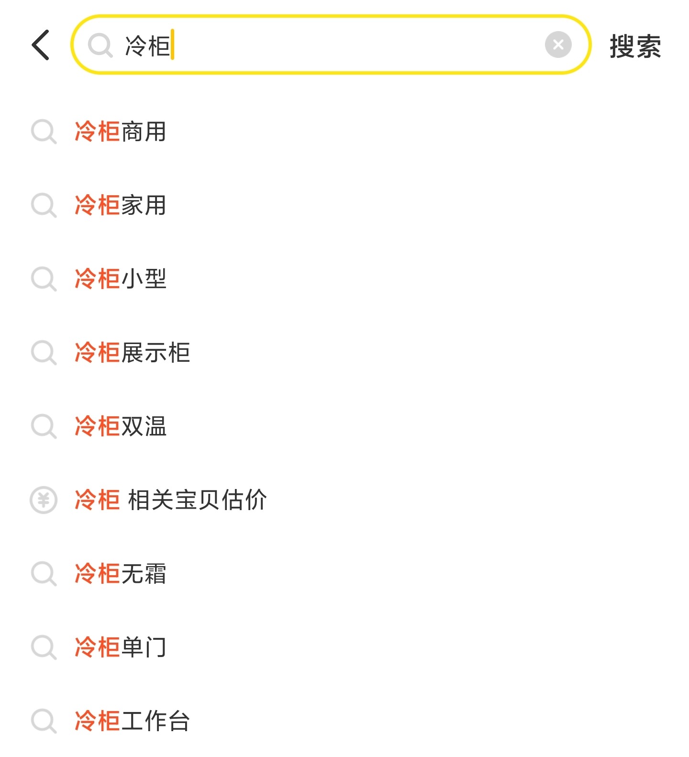The image size is (689, 757).
Task: Select the 冷柜双温 suggestion
Action: (x=121, y=426)
